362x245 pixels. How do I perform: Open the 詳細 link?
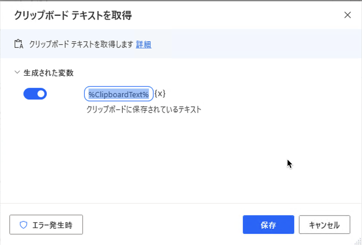point(144,45)
